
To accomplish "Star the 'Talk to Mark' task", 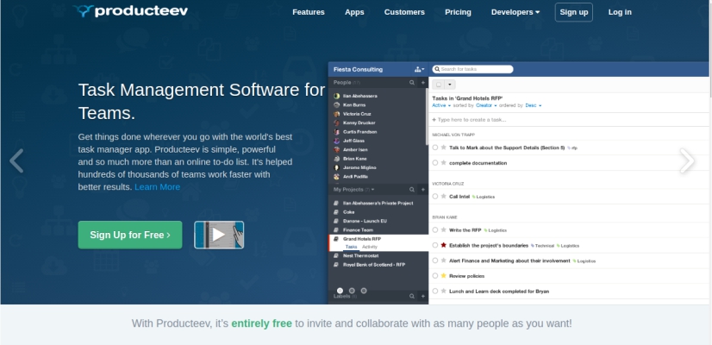I will (444, 147).
